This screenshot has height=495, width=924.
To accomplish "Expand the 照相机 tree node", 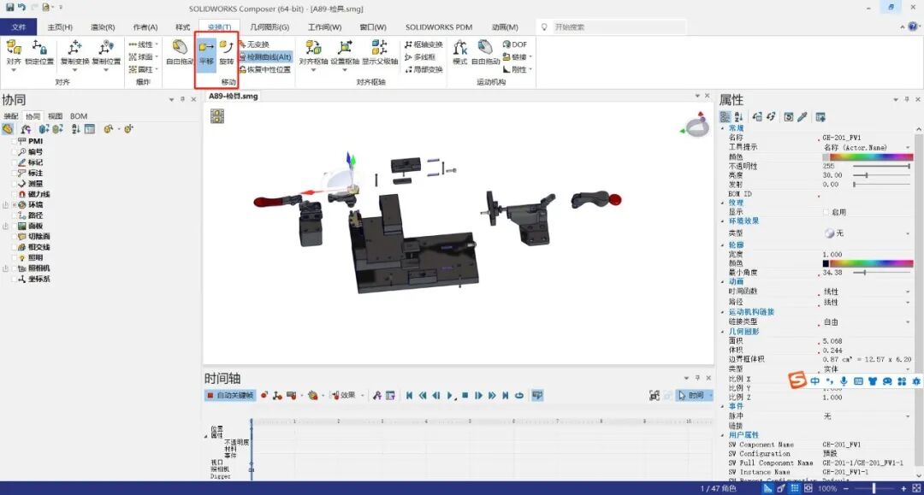I will pos(7,267).
